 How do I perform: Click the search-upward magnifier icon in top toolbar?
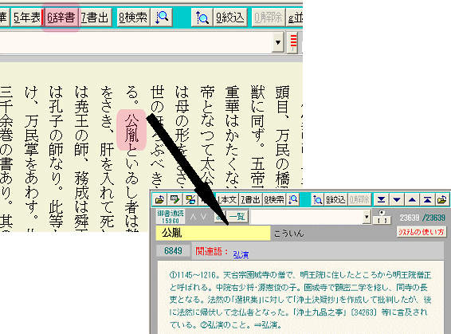click(202, 18)
